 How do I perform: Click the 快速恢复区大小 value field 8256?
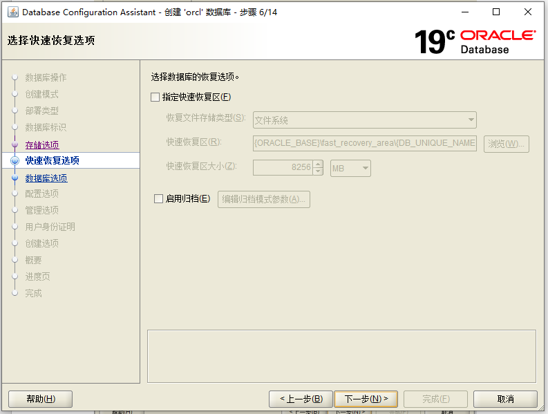pos(283,167)
